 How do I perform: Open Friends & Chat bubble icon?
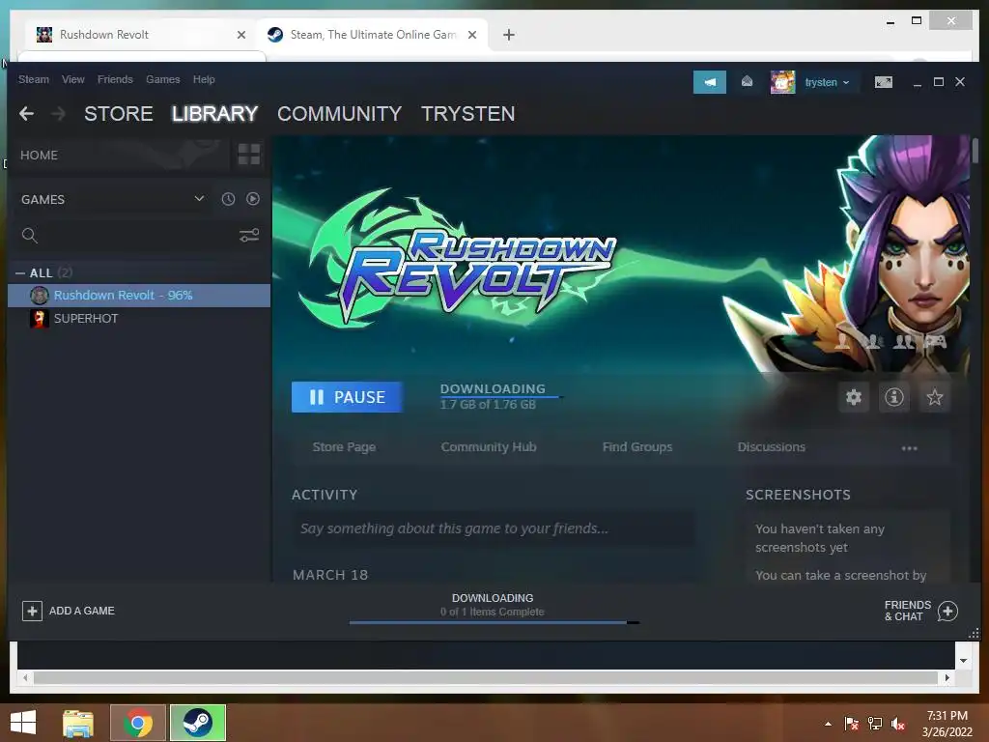pyautogui.click(x=947, y=611)
